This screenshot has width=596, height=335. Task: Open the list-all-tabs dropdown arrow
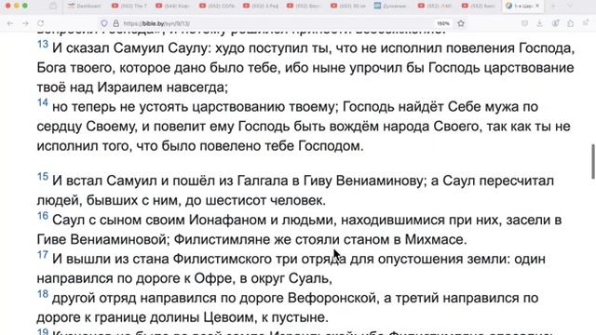[x=570, y=7]
